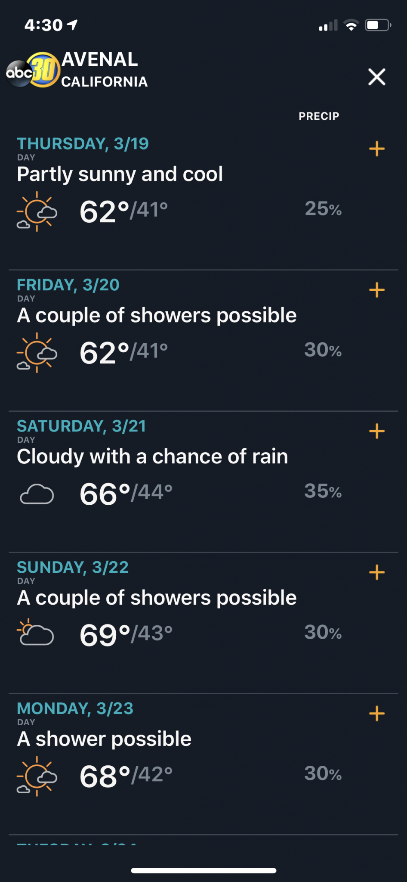Expand Thursday 3/19 forecast details
Viewport: 407px width, 882px height.
pyautogui.click(x=377, y=149)
